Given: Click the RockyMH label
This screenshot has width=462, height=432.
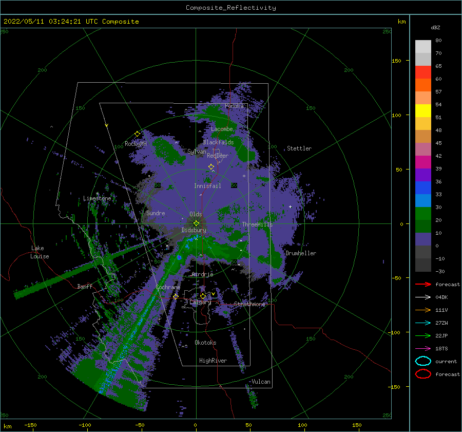Looking at the screenshot, I should pyautogui.click(x=136, y=144).
